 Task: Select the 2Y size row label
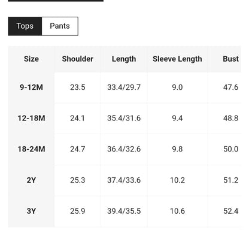pyautogui.click(x=31, y=180)
